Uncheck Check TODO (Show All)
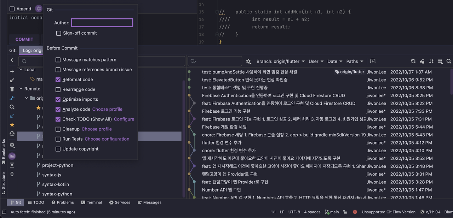The image size is (453, 218). point(58,119)
